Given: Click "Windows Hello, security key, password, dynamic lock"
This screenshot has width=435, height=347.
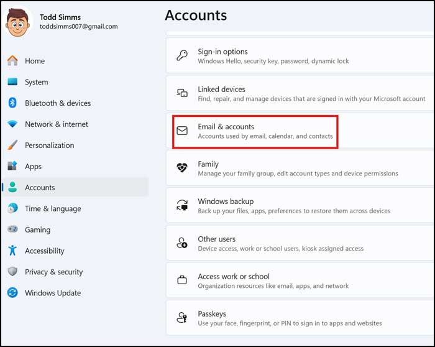Looking at the screenshot, I should pos(273,61).
